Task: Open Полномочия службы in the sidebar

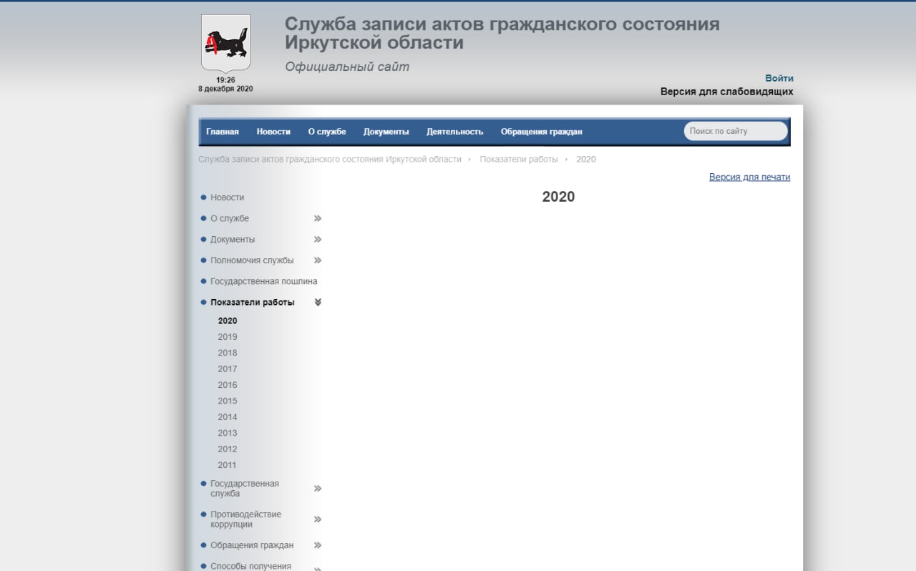Action: tap(252, 260)
